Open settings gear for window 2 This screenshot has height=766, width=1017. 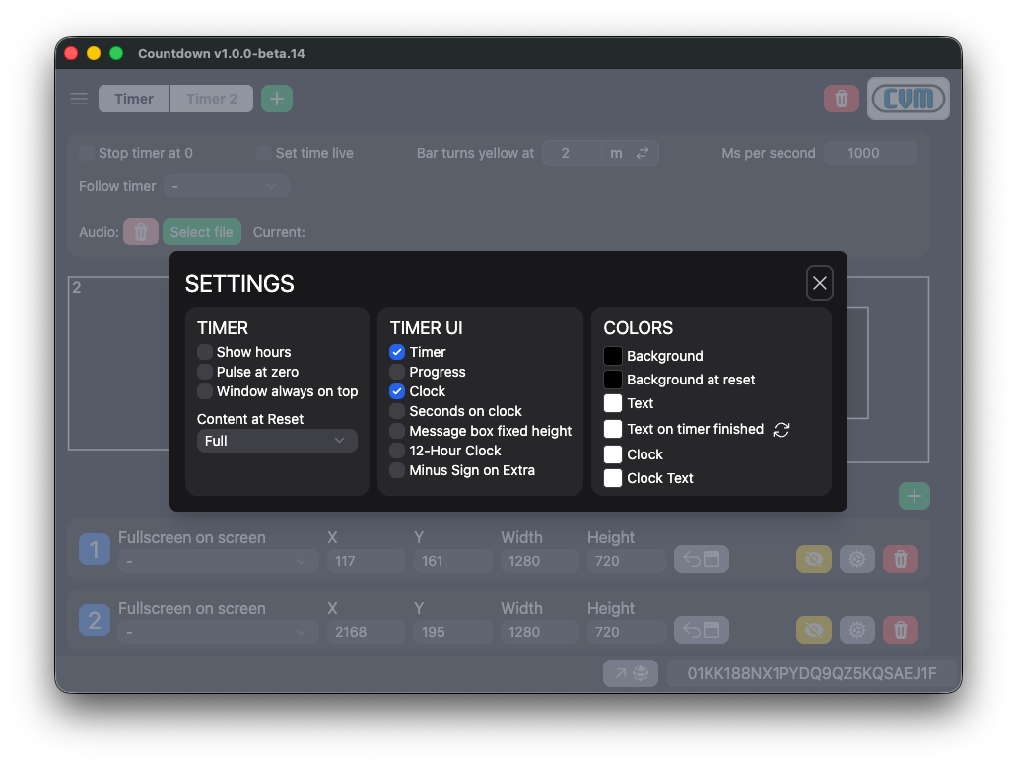(x=857, y=630)
